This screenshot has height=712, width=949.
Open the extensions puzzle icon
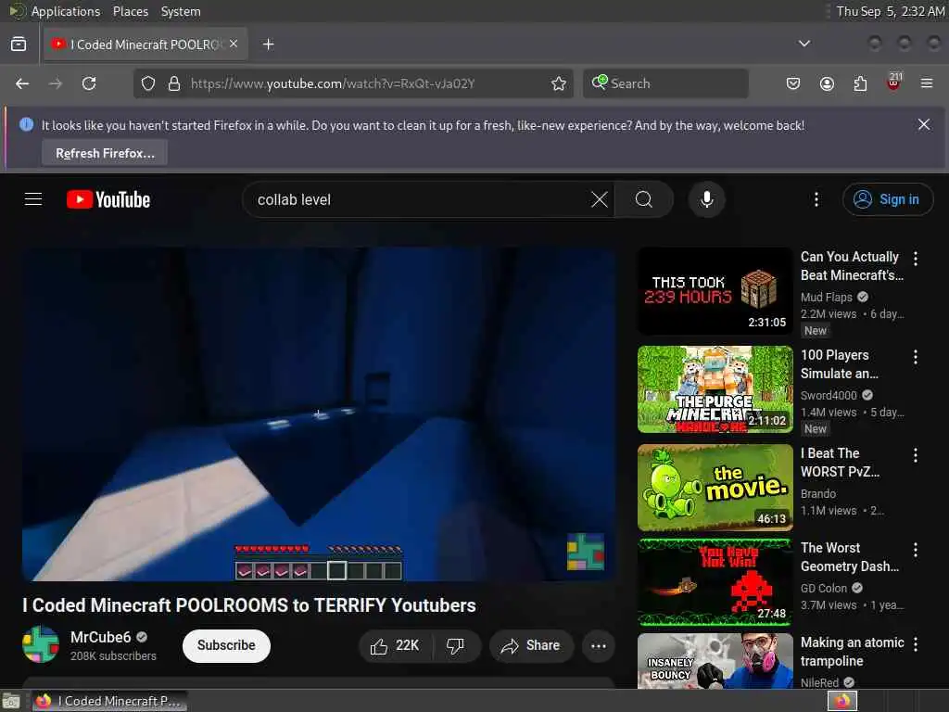[860, 83]
